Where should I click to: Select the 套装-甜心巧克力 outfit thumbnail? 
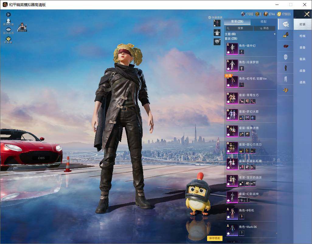pyautogui.click(x=232, y=147)
